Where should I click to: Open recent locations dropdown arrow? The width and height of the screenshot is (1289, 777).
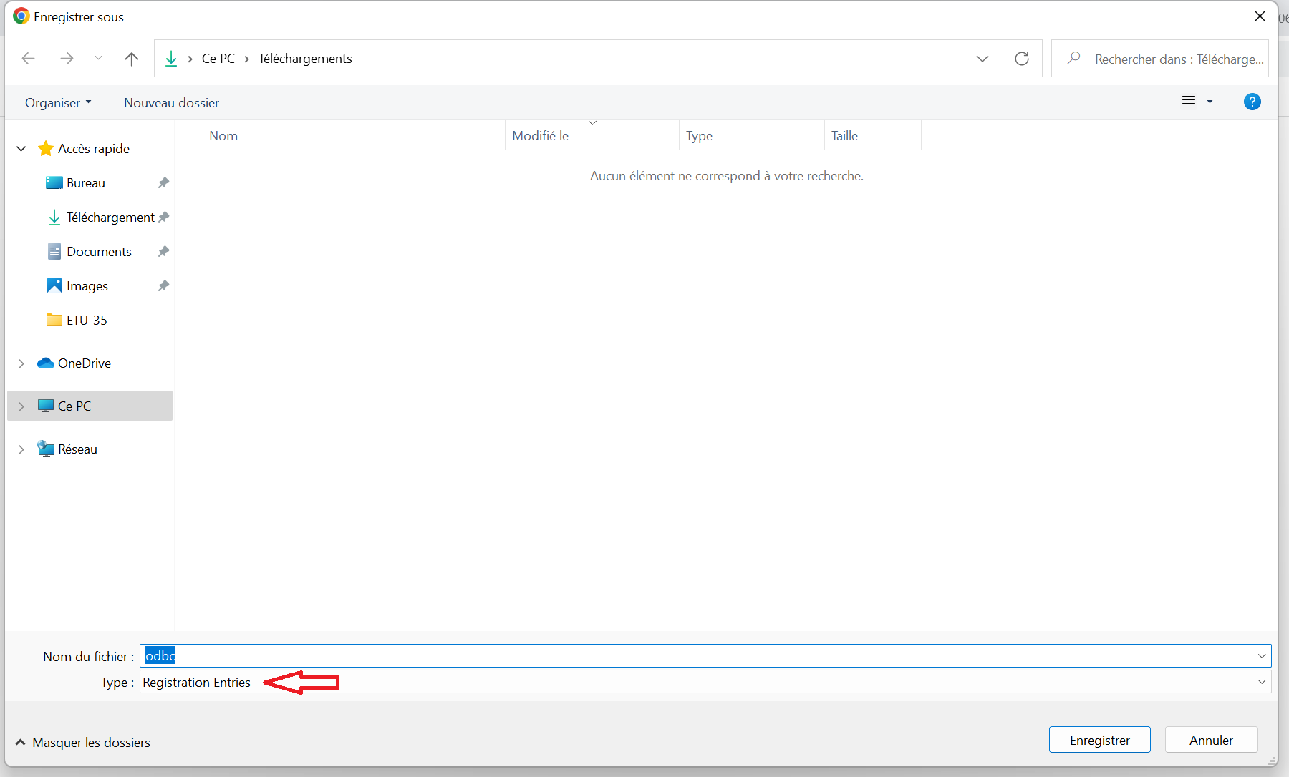click(x=98, y=59)
